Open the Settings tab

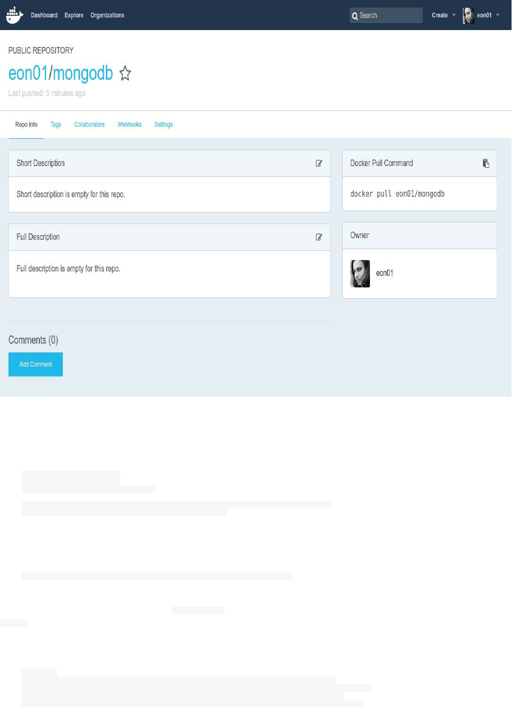(163, 125)
